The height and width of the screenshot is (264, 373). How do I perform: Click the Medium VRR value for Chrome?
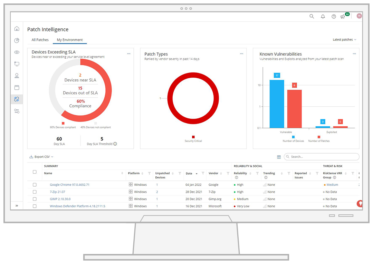pos(332,185)
